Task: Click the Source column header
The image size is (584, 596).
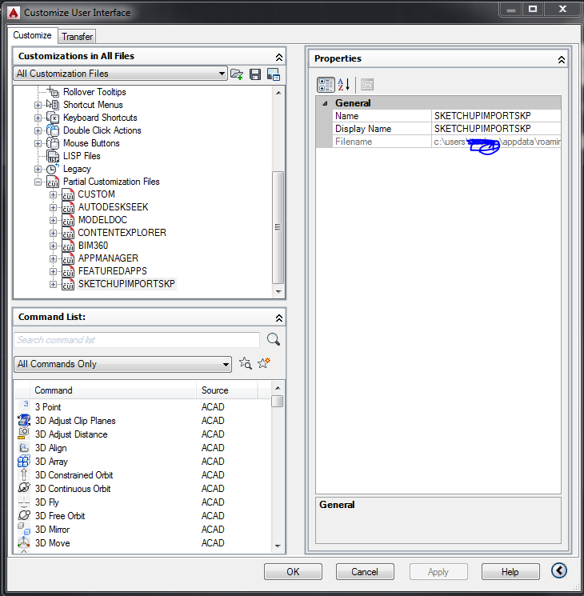Action: tap(227, 390)
